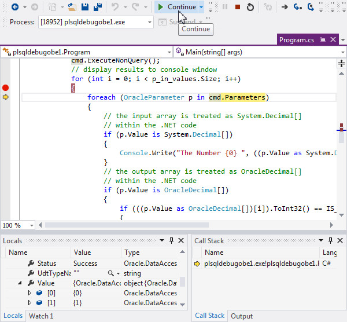The image size is (347, 322).
Task: Open the Call Stack window options dropdown
Action: point(321,240)
